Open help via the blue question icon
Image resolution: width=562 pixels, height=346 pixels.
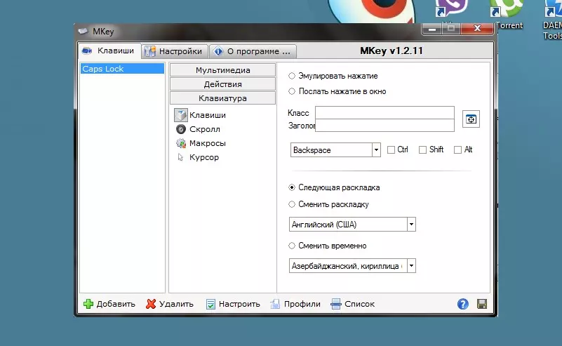point(463,304)
